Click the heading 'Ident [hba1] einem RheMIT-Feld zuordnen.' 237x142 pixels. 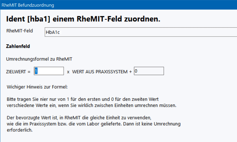click(x=83, y=19)
